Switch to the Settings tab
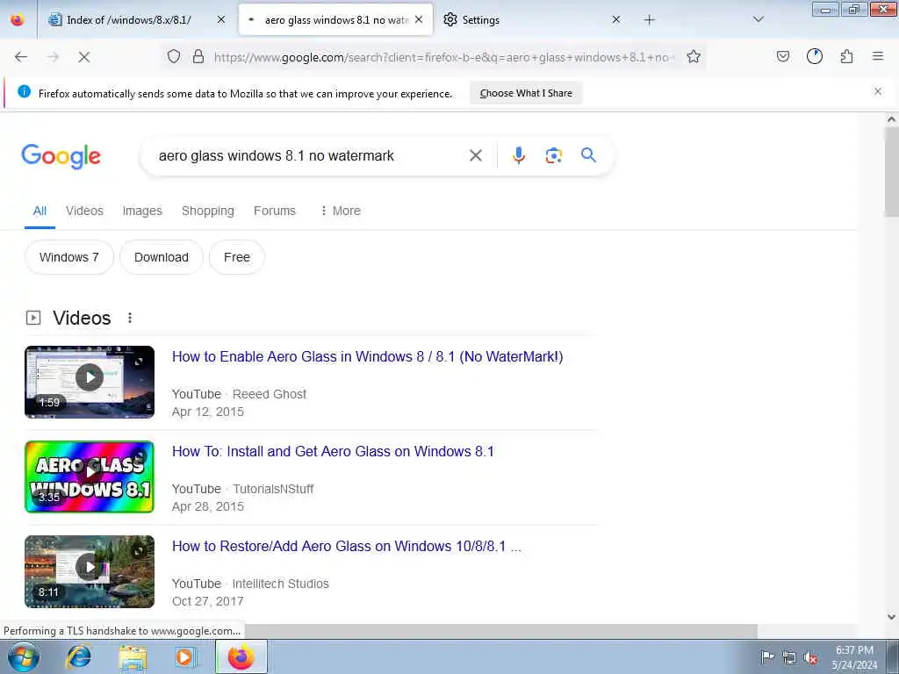The height and width of the screenshot is (674, 899). [480, 20]
